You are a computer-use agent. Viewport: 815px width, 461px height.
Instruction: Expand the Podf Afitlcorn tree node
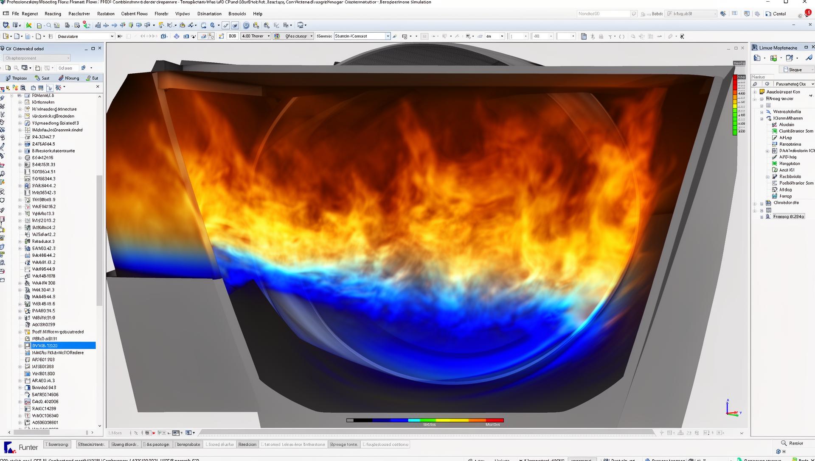click(x=20, y=332)
